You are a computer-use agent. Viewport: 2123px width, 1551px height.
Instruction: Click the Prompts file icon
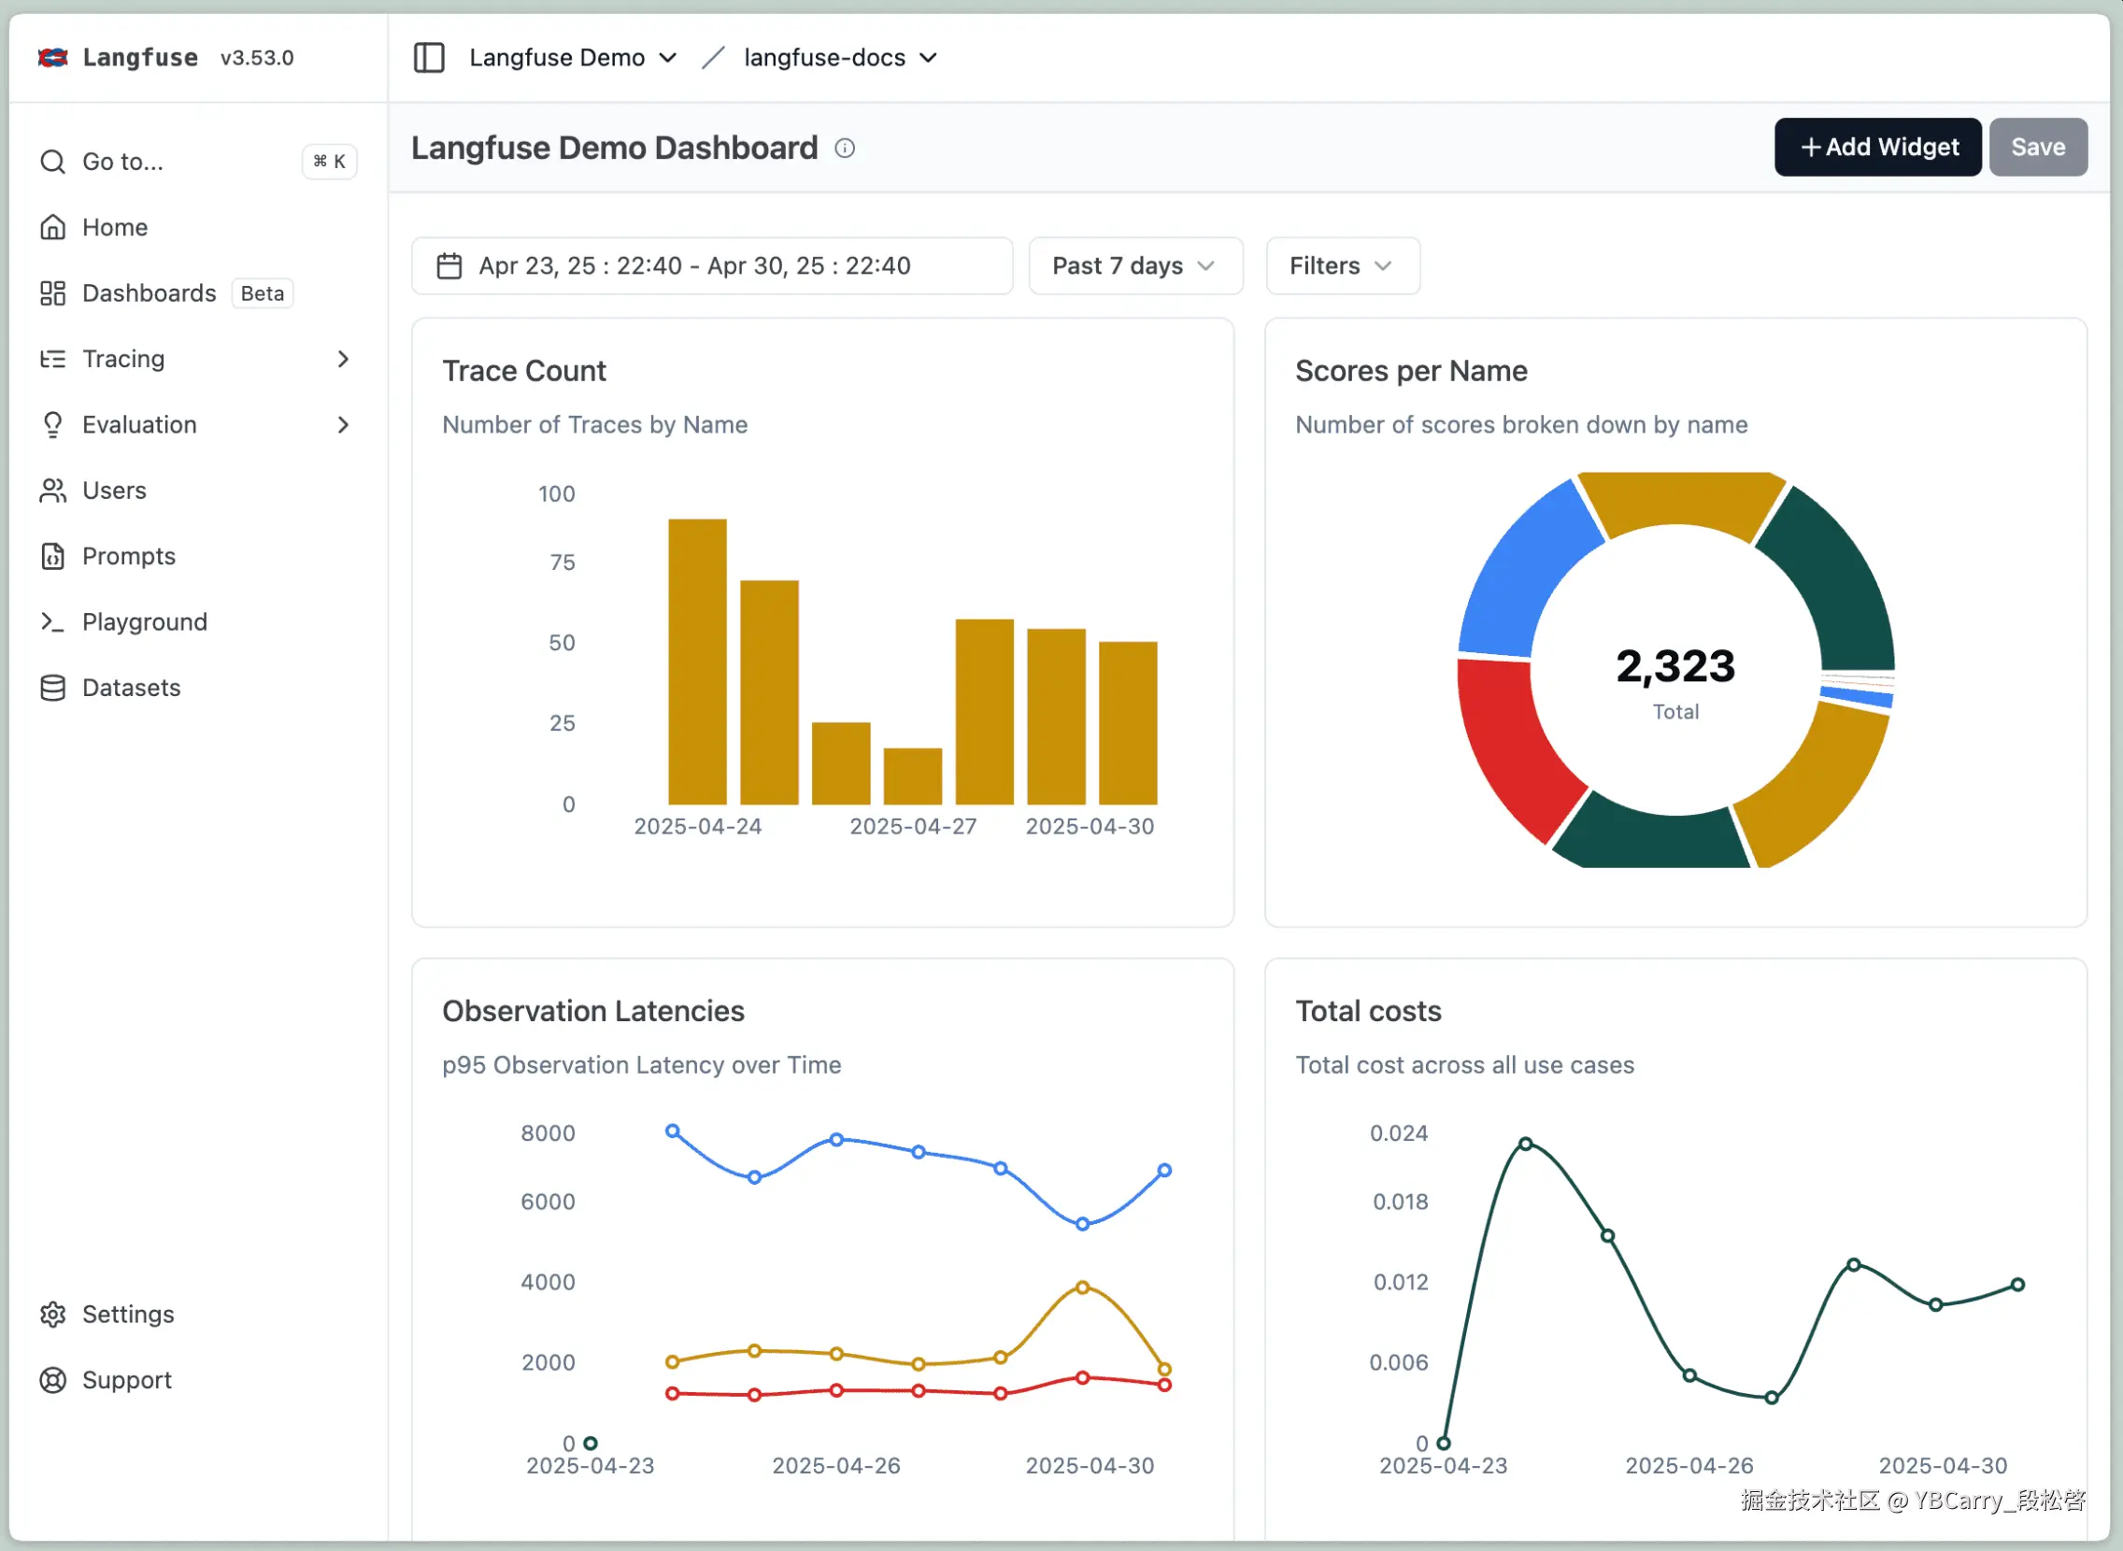(x=52, y=556)
